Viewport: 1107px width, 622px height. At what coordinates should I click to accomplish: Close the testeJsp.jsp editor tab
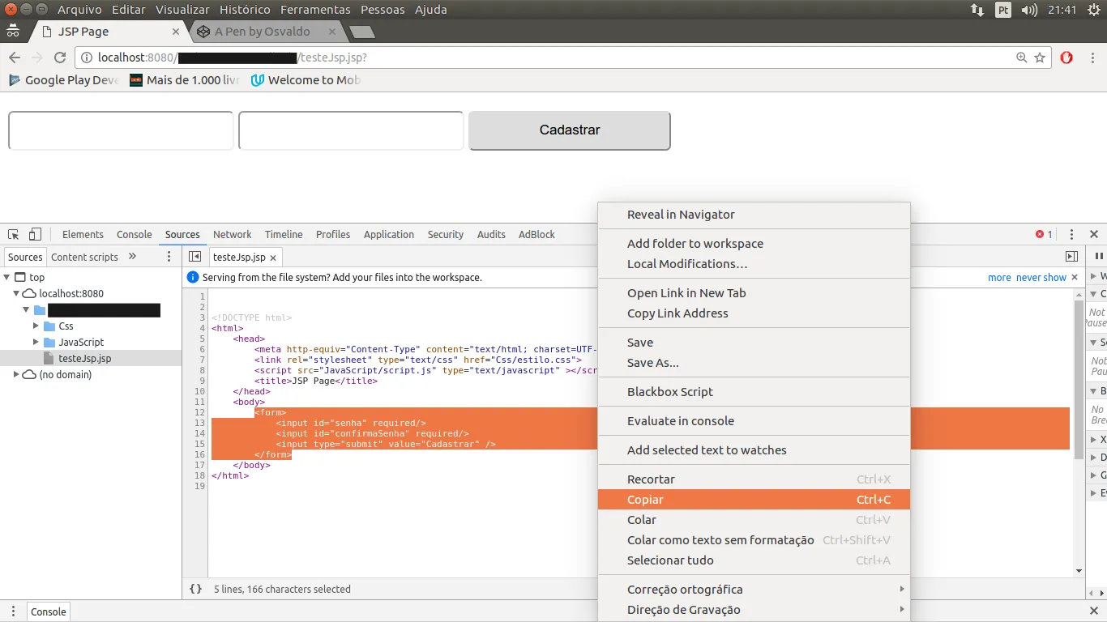pyautogui.click(x=273, y=258)
